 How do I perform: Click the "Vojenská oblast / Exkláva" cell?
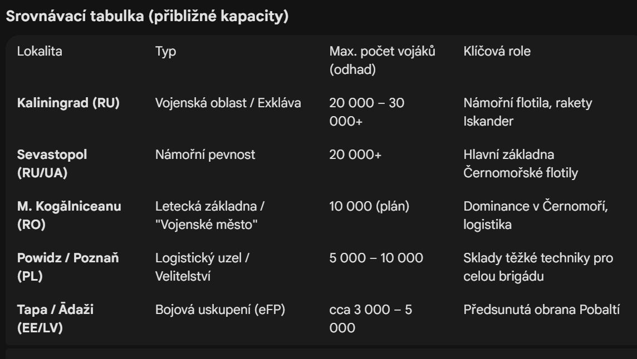pyautogui.click(x=228, y=103)
